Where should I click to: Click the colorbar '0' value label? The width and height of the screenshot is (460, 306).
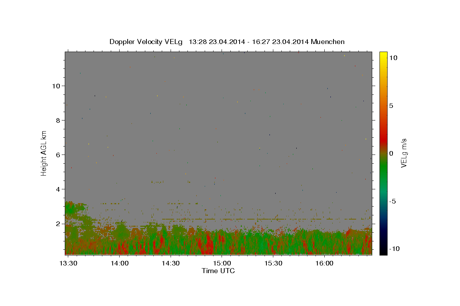391,153
